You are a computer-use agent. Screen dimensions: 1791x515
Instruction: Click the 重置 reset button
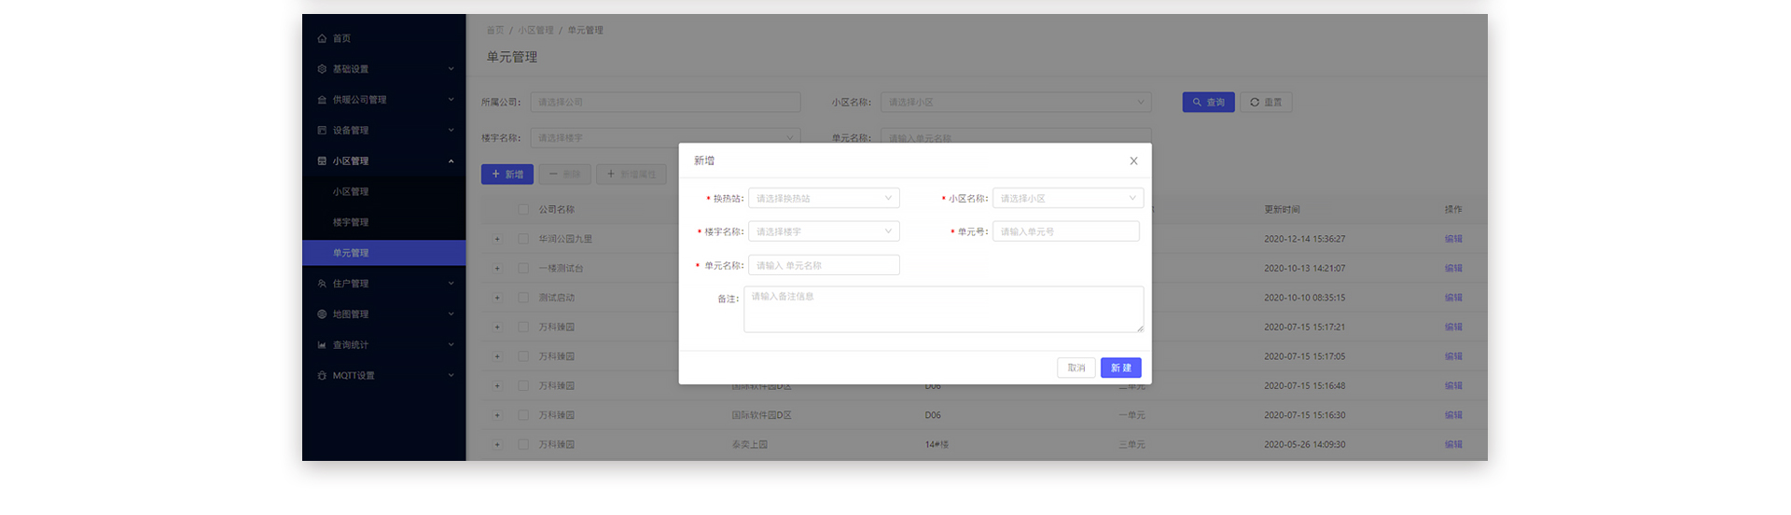[x=1266, y=103]
